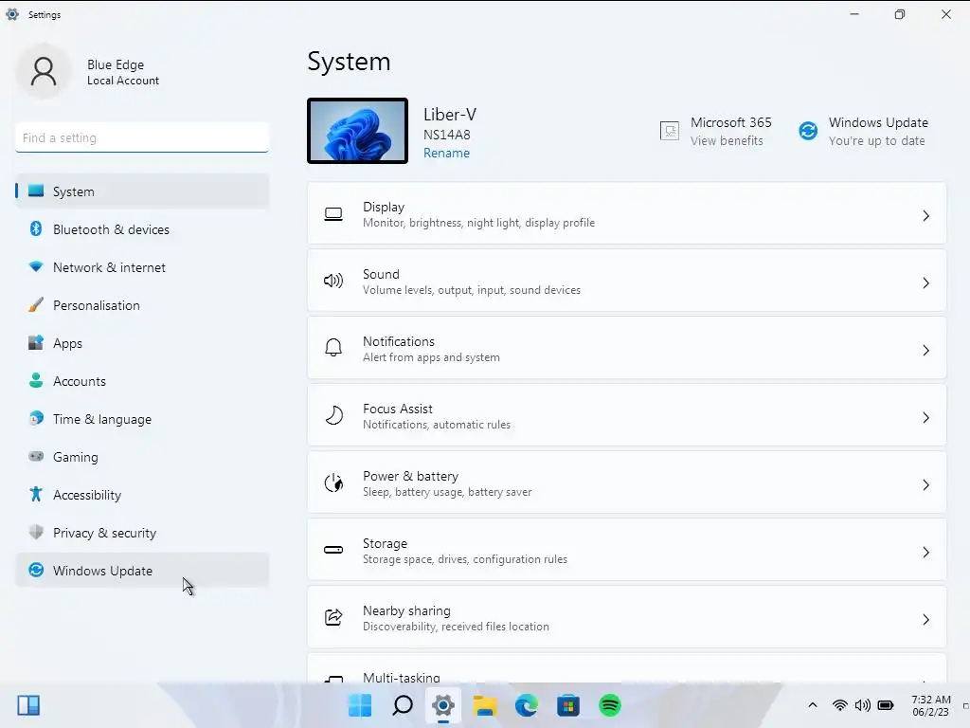Click View benefits under Microsoft 365
This screenshot has height=728, width=970.
727,140
